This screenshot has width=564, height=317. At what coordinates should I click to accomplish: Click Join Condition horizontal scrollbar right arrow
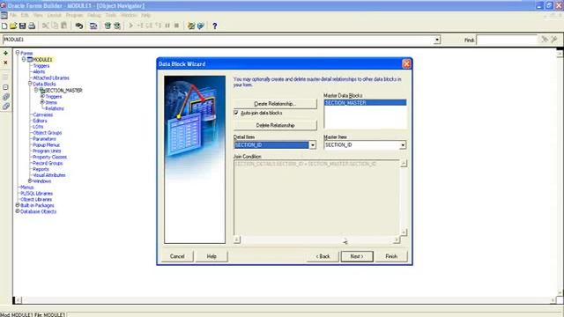(397, 240)
